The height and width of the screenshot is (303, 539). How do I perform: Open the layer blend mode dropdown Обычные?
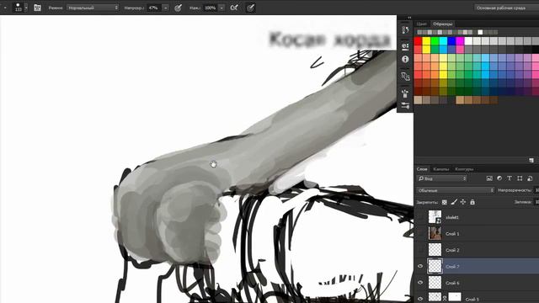pos(456,190)
